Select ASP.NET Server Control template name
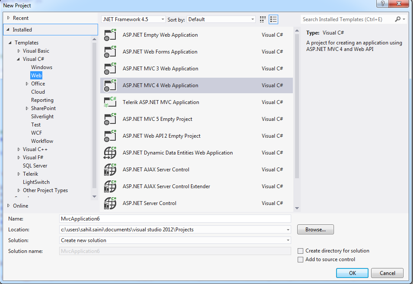 click(149, 203)
